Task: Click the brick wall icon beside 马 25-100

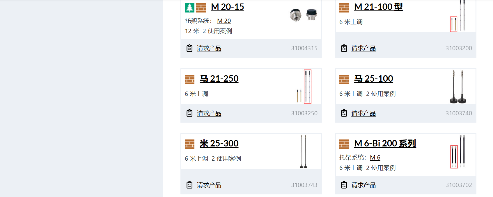Action: (x=344, y=79)
